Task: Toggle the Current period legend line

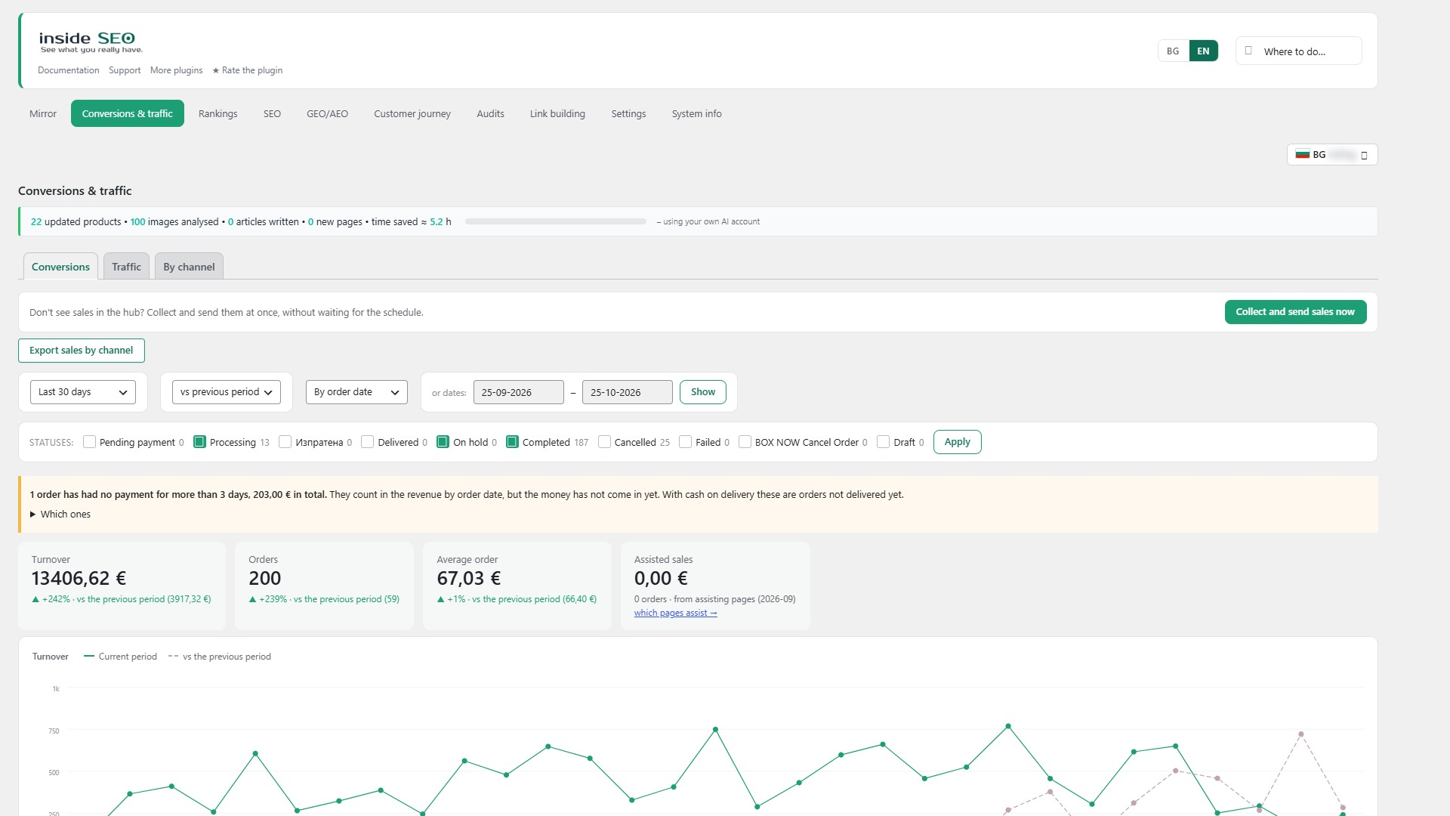Action: pos(120,657)
